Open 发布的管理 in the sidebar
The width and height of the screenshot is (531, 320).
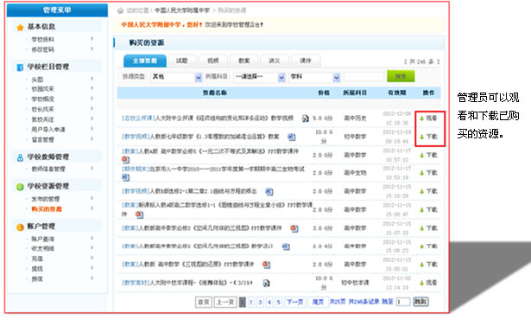tap(46, 199)
